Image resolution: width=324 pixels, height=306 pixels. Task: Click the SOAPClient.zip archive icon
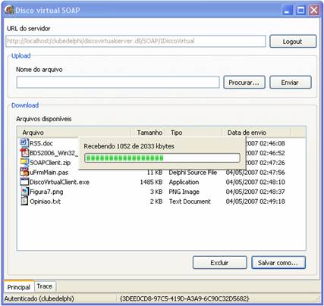click(x=24, y=162)
